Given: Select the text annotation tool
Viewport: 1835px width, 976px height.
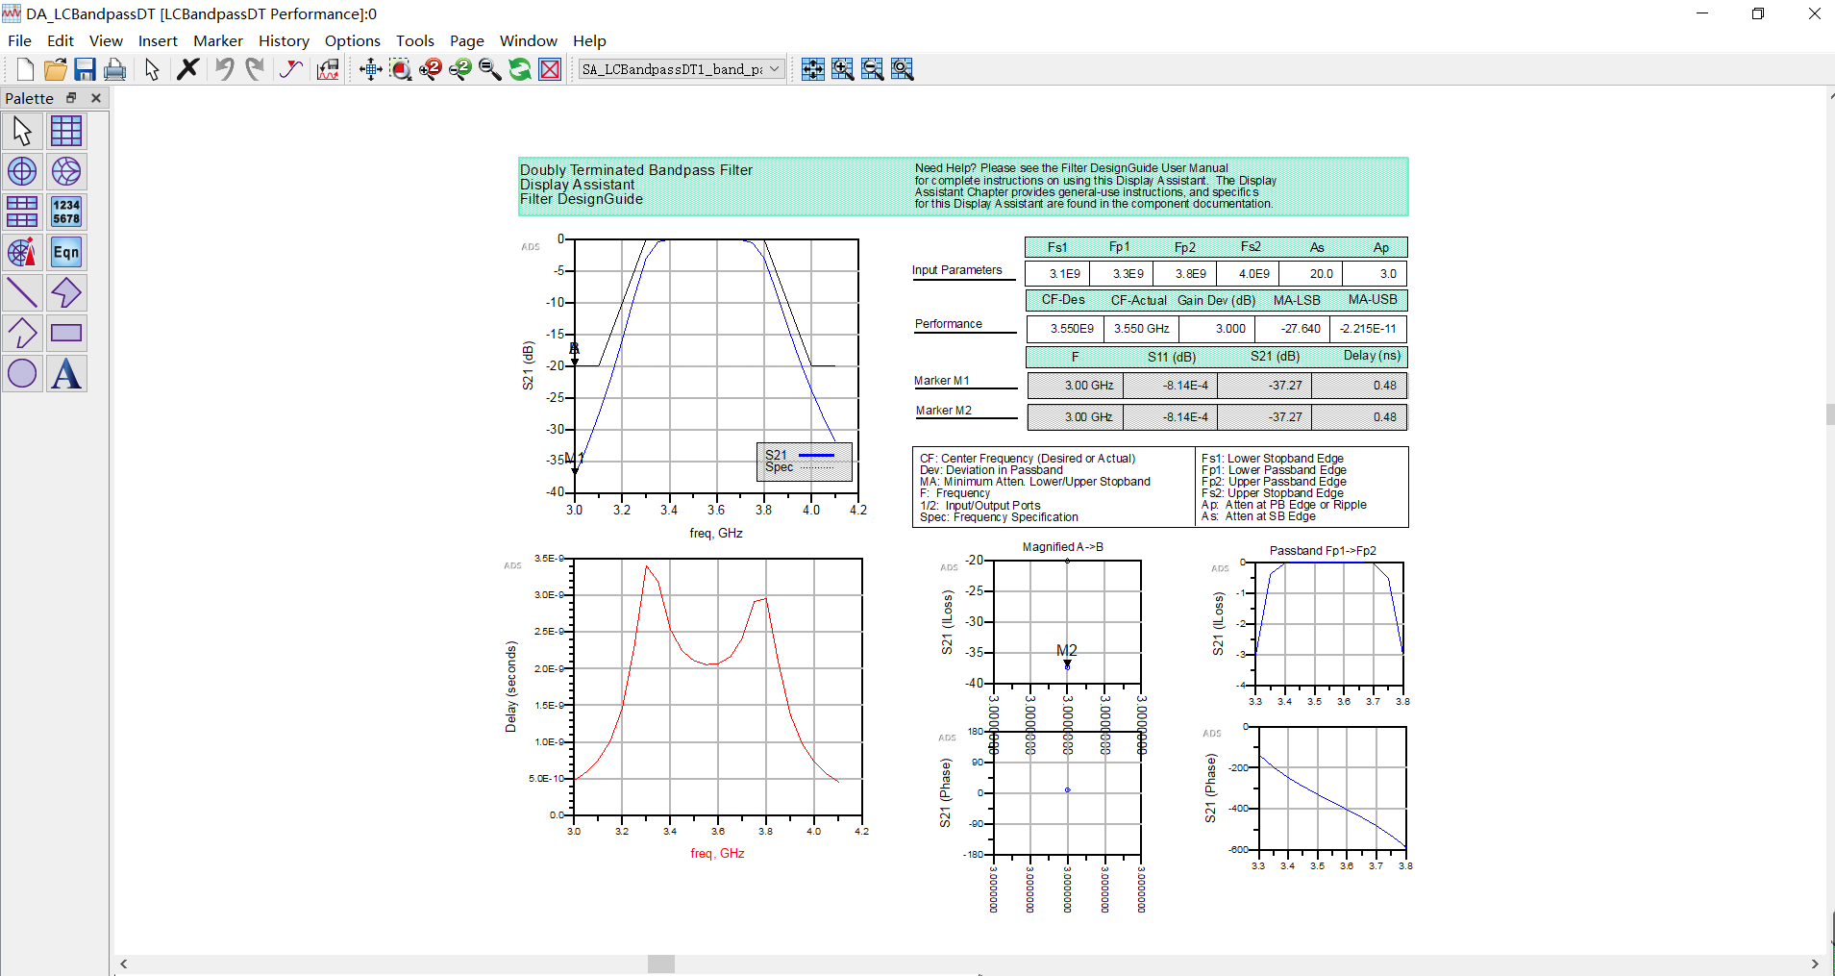Looking at the screenshot, I should click(66, 373).
